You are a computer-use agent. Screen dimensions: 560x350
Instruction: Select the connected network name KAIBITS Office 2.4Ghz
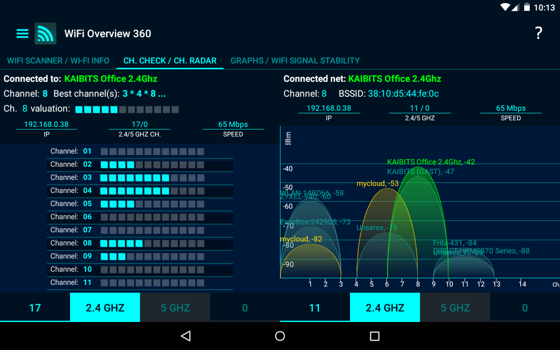[x=111, y=79]
